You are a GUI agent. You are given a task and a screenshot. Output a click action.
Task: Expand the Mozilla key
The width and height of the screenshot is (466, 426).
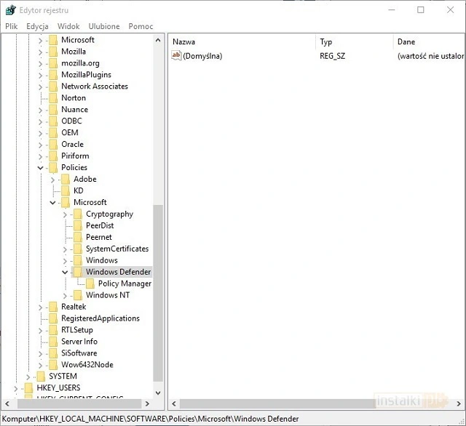tap(40, 52)
